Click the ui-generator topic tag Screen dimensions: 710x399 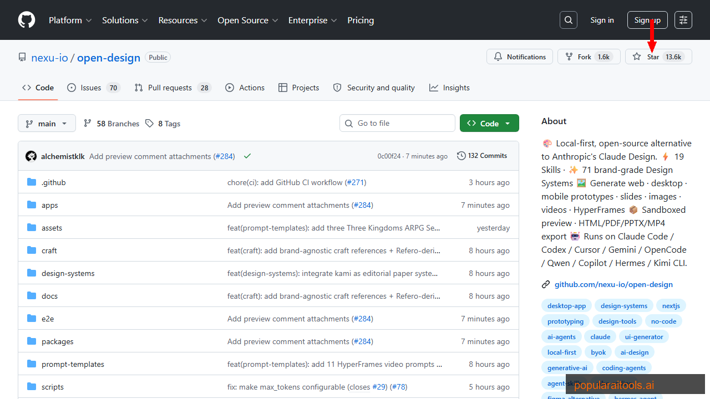pyautogui.click(x=644, y=337)
